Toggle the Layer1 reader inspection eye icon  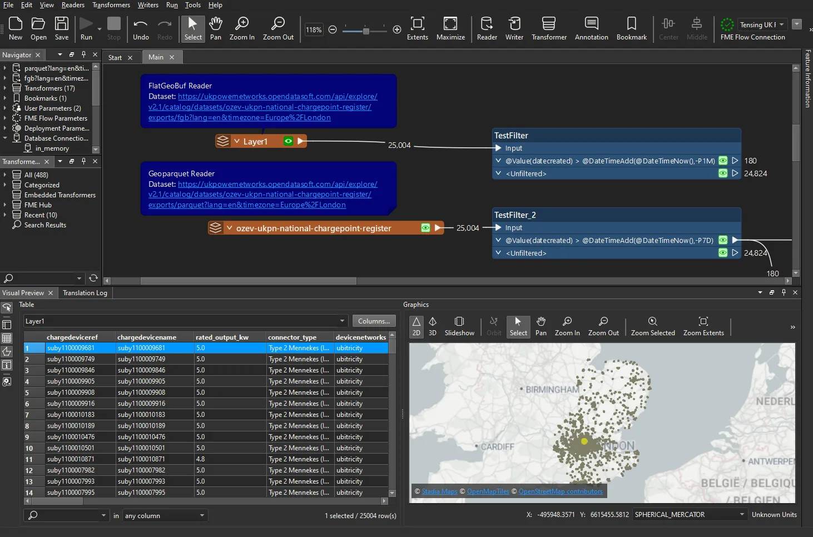288,141
